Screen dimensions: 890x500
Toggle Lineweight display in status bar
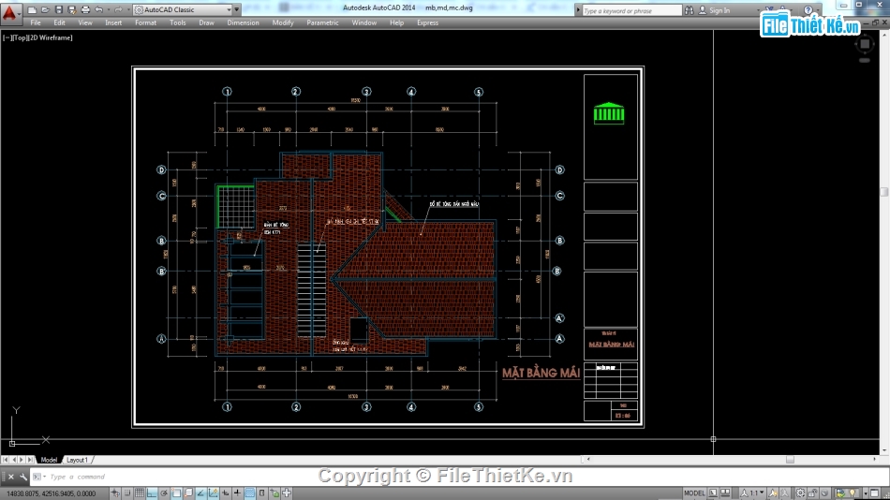pos(237,493)
